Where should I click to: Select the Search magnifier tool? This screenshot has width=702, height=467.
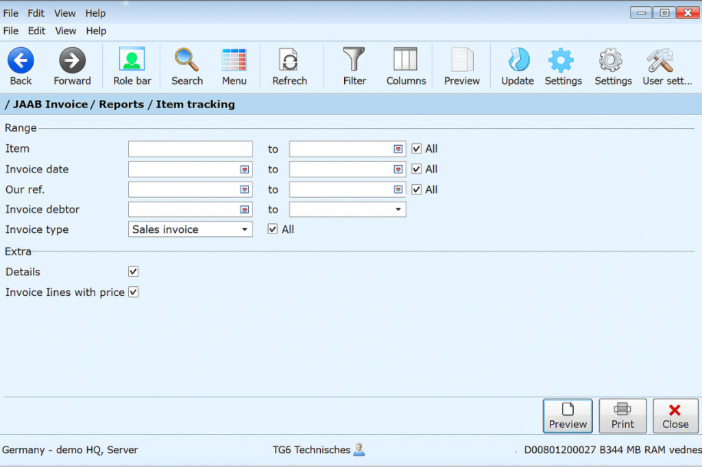click(186, 60)
